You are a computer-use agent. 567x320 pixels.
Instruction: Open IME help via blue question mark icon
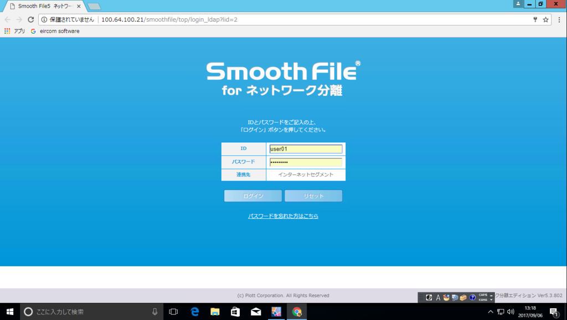[472, 297]
